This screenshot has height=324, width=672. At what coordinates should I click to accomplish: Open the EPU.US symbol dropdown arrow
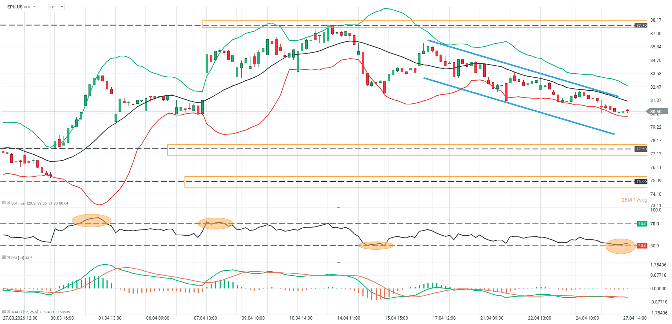(35, 7)
